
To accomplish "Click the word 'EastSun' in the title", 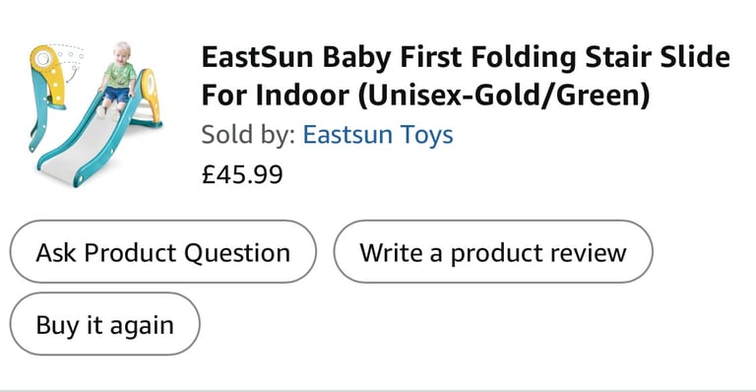I will pos(257,57).
